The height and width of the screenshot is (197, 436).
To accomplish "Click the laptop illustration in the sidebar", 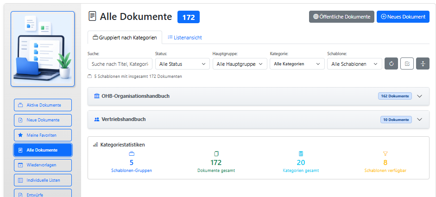I will click(43, 49).
